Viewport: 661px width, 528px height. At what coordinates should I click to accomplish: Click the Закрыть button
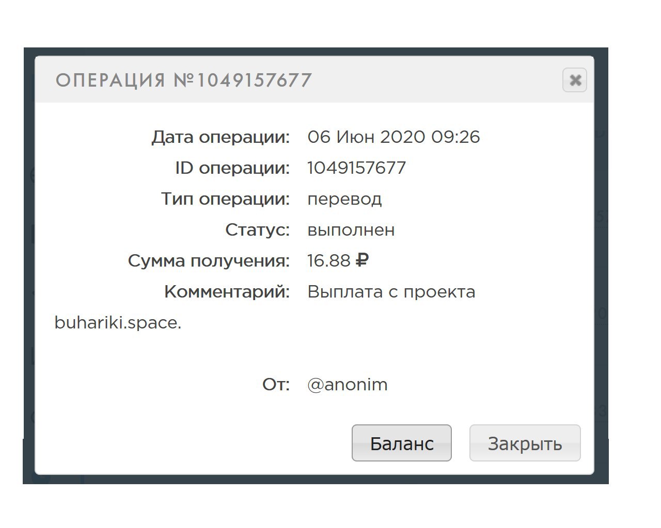pos(525,443)
